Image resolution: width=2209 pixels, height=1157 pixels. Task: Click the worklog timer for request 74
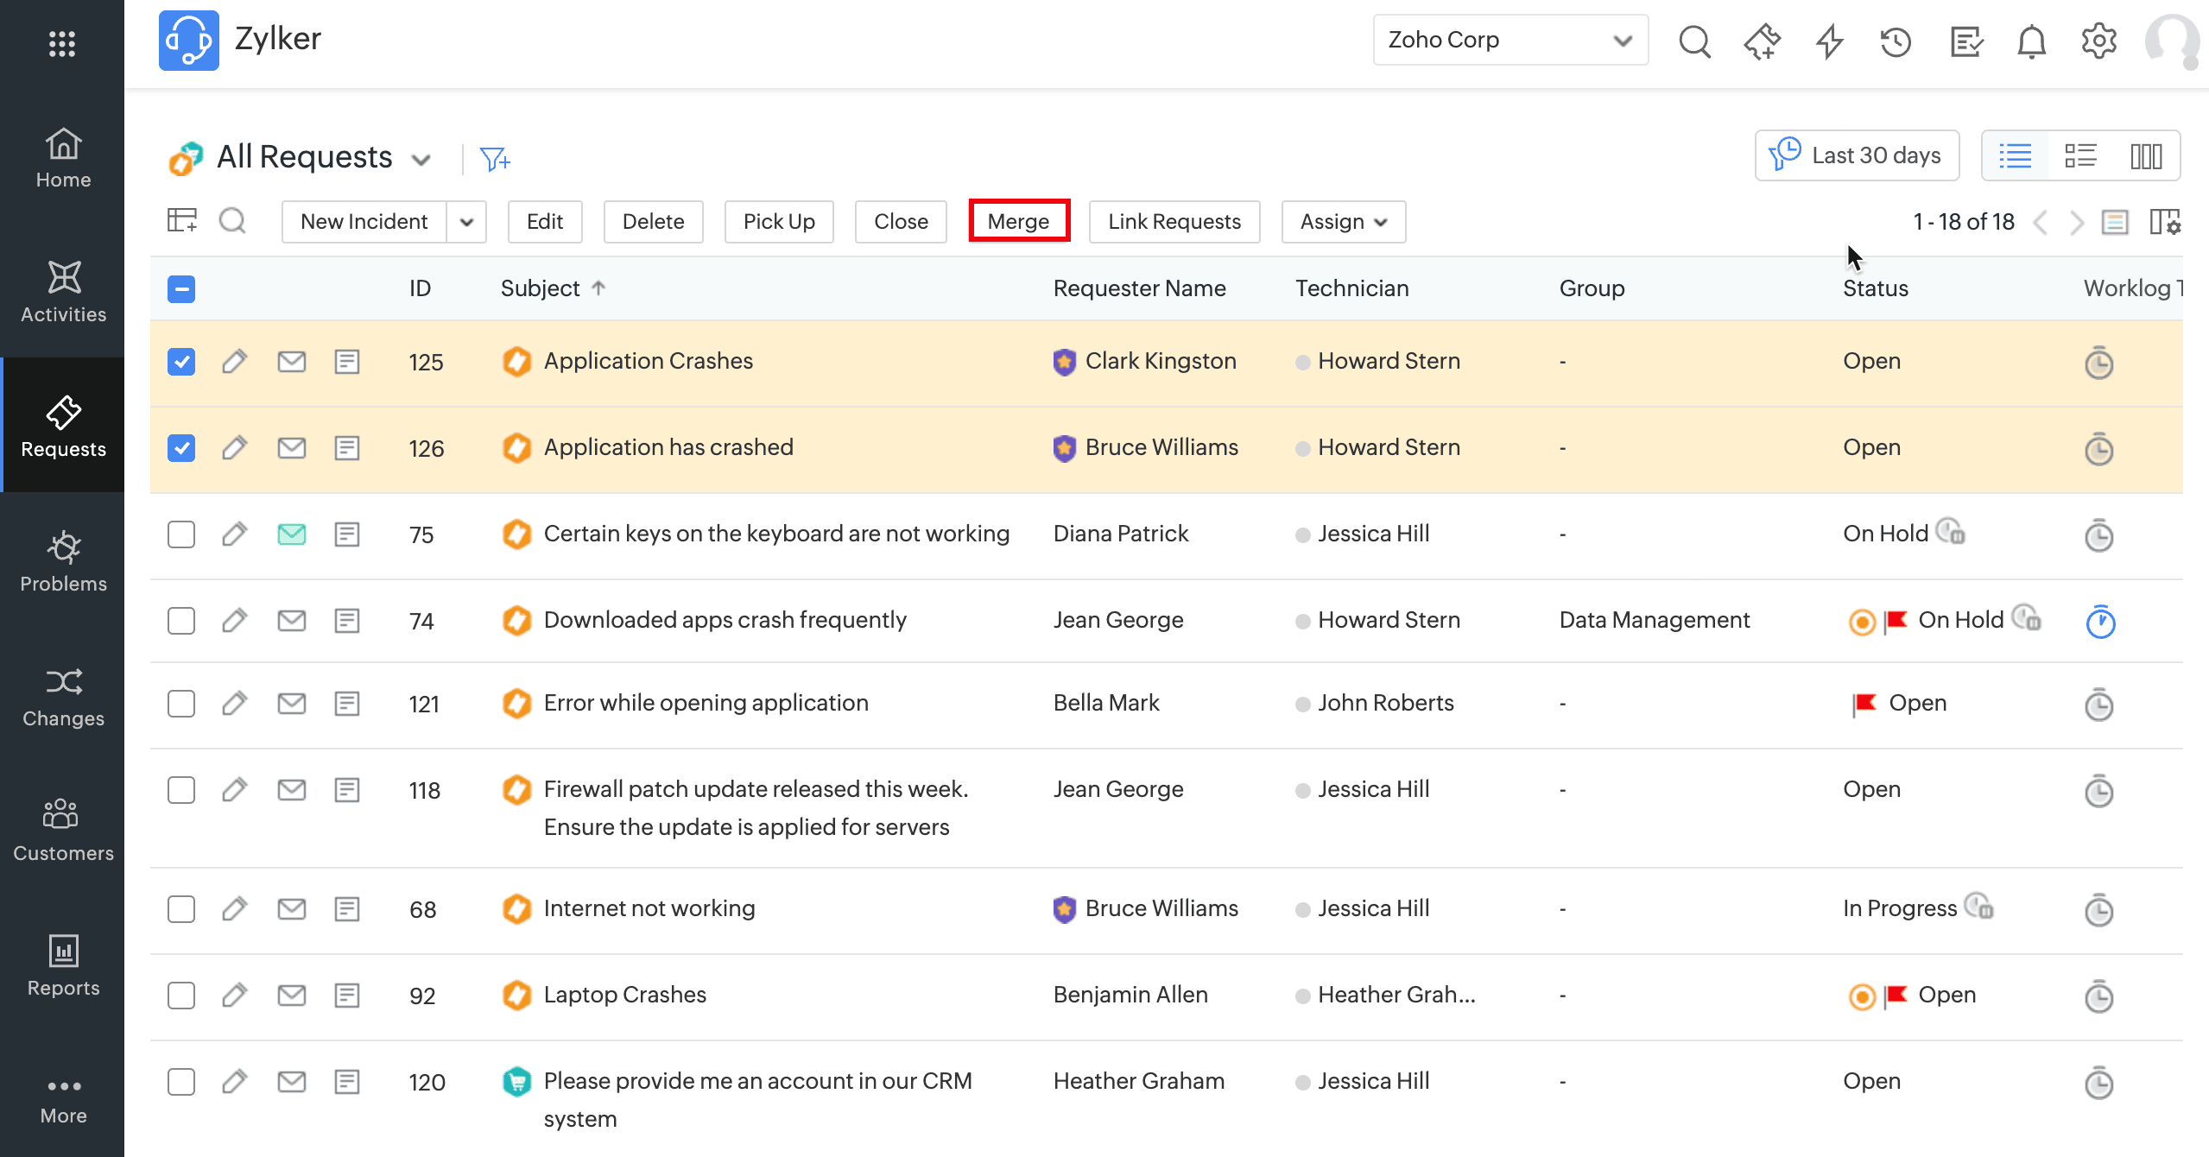pos(2099,622)
